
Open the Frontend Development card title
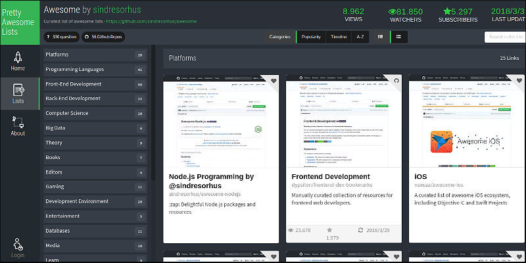coord(331,176)
